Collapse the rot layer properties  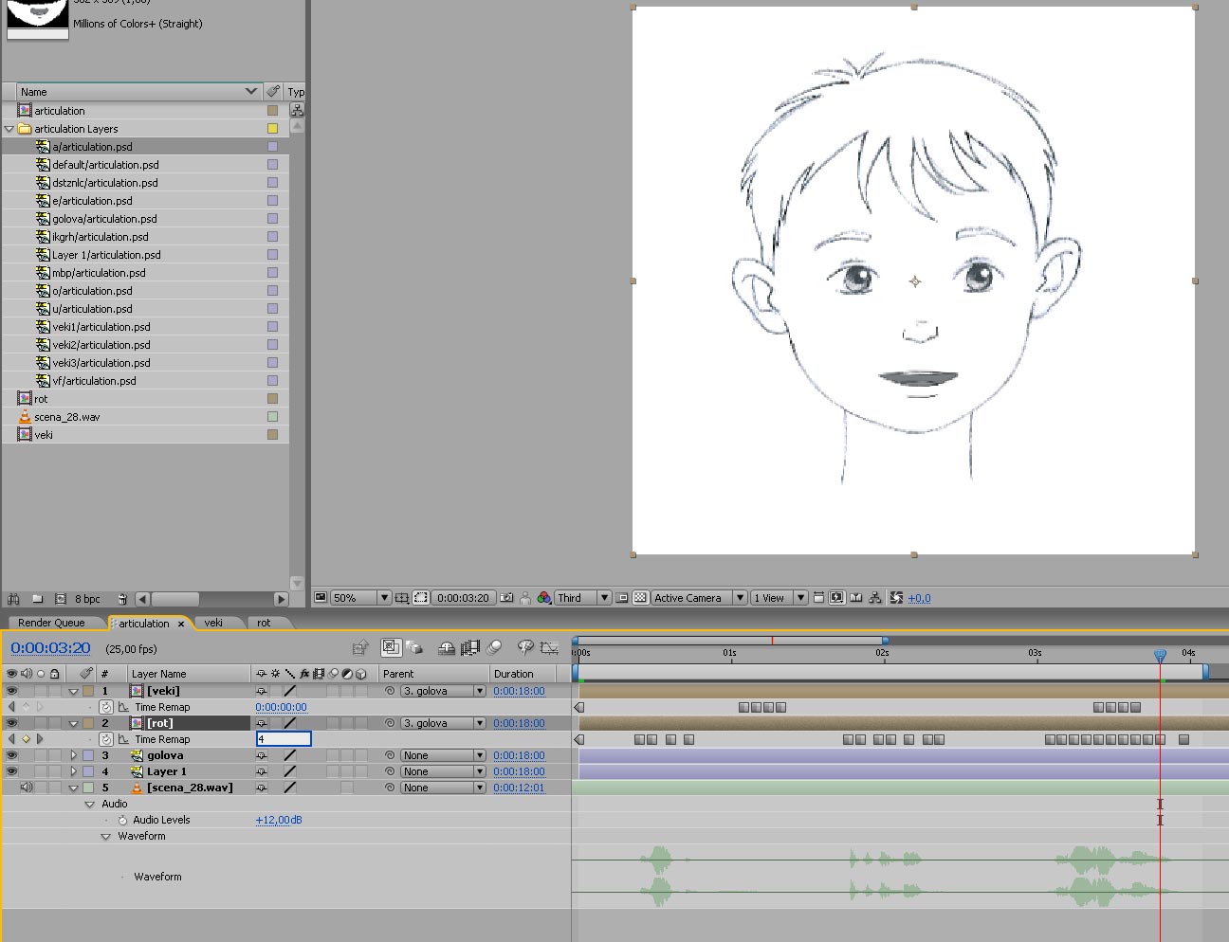click(x=73, y=724)
